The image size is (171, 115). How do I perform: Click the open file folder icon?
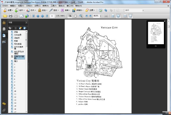pos(5,16)
